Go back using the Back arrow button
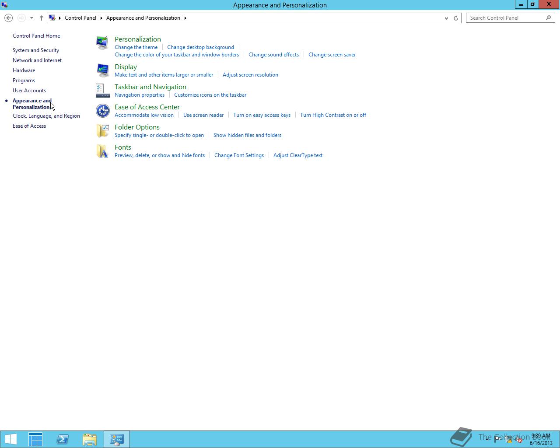Screen dimensions: 560x448 (x=8, y=18)
